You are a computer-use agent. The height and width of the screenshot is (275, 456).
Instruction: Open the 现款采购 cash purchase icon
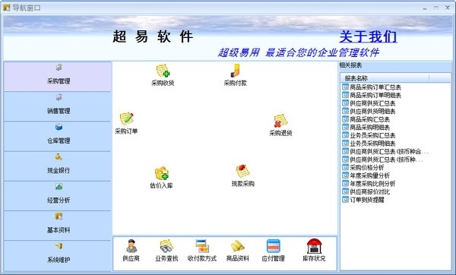click(x=243, y=171)
